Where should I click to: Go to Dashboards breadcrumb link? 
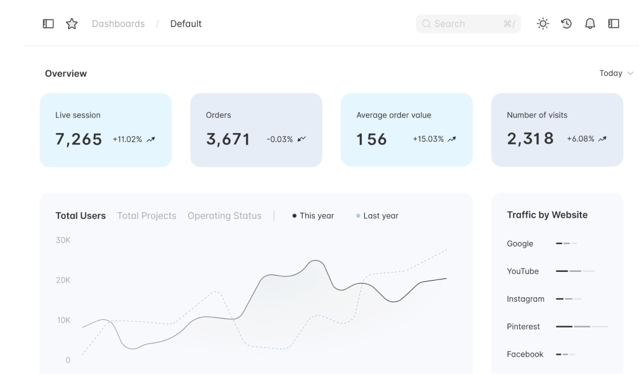118,24
